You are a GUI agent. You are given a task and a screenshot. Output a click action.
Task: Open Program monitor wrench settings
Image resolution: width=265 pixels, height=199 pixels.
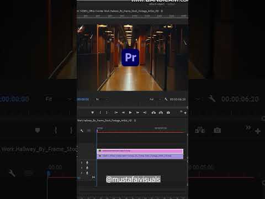click(x=166, y=99)
